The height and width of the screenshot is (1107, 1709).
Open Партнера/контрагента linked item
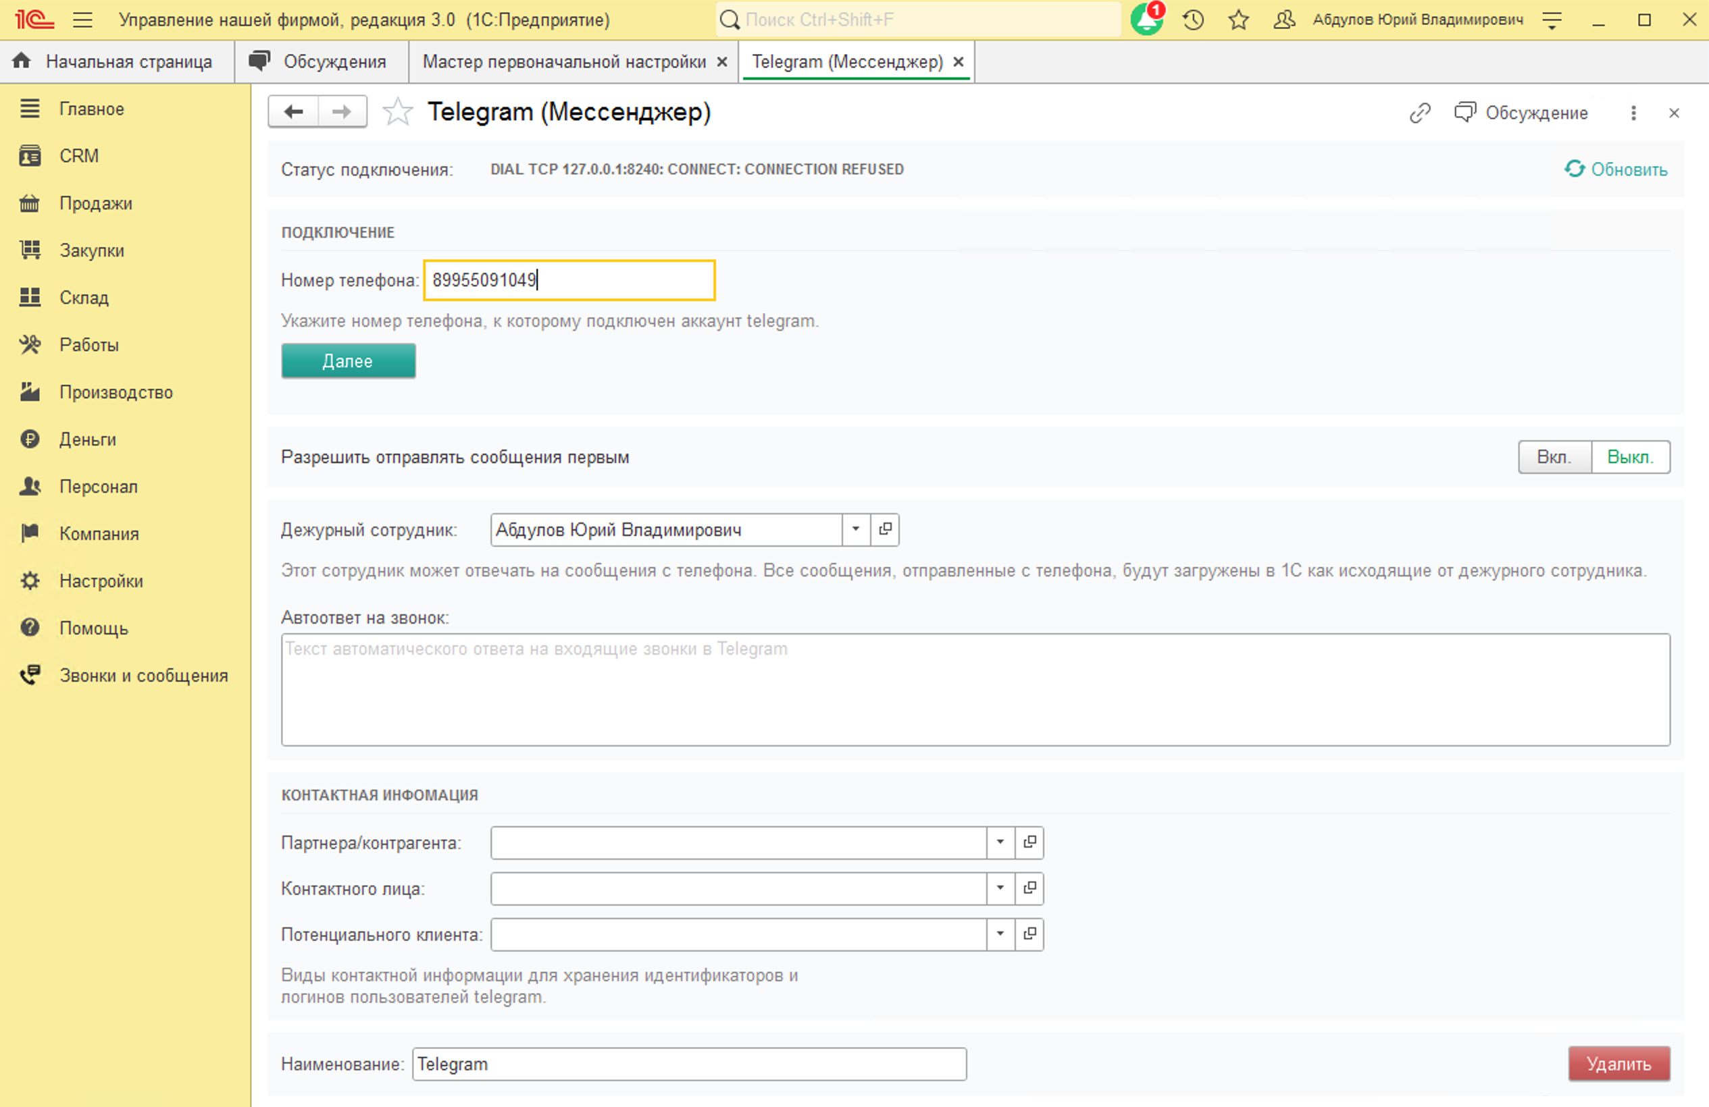tap(1029, 842)
